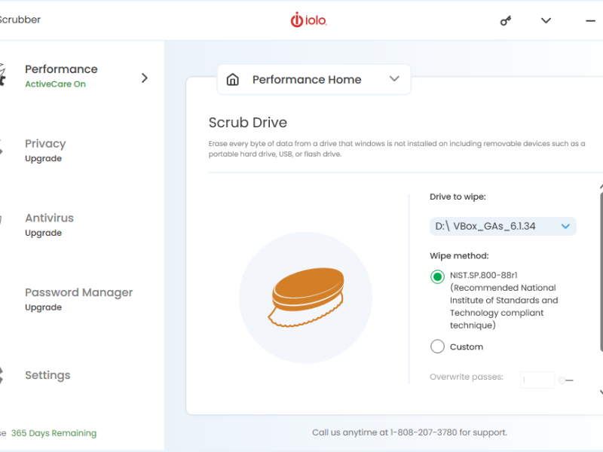Select the Custom wipe method
Image resolution: width=603 pixels, height=452 pixels.
[437, 347]
